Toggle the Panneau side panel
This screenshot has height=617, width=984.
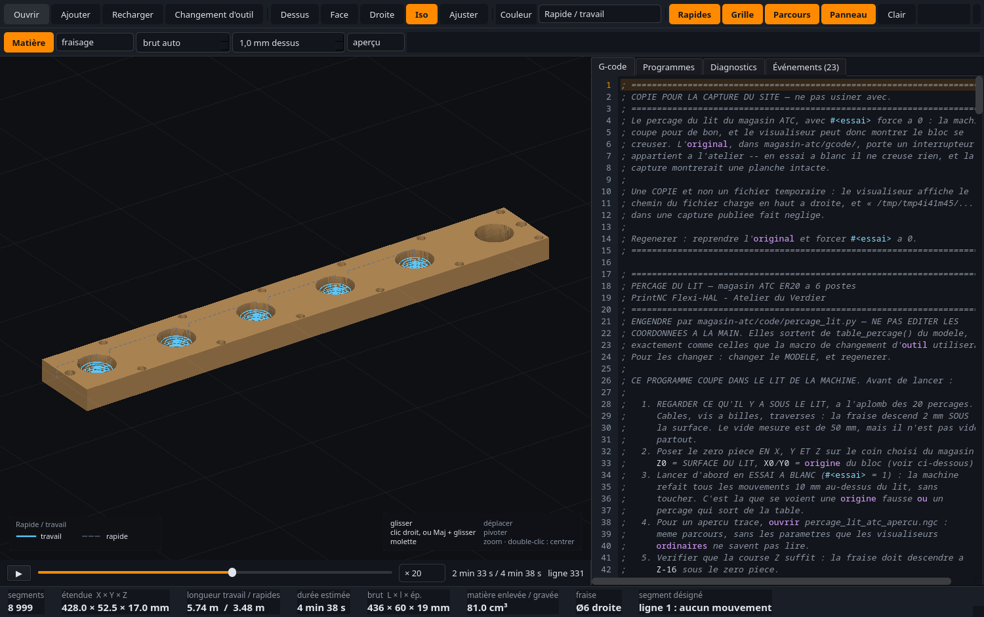(x=848, y=14)
